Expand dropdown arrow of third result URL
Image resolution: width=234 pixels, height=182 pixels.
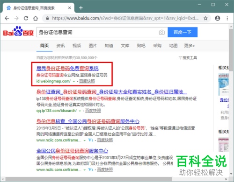tap(85, 140)
